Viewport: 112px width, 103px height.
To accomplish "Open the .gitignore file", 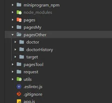I will (33, 94).
